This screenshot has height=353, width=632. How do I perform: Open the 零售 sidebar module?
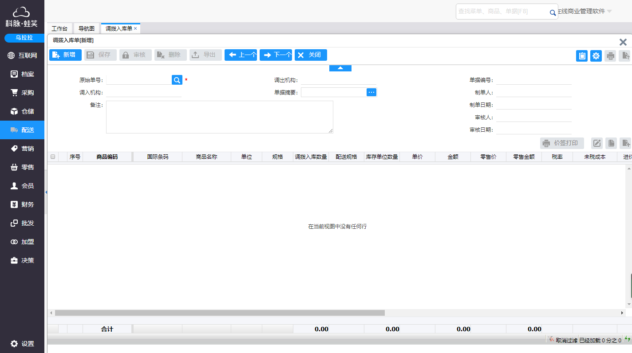(22, 167)
